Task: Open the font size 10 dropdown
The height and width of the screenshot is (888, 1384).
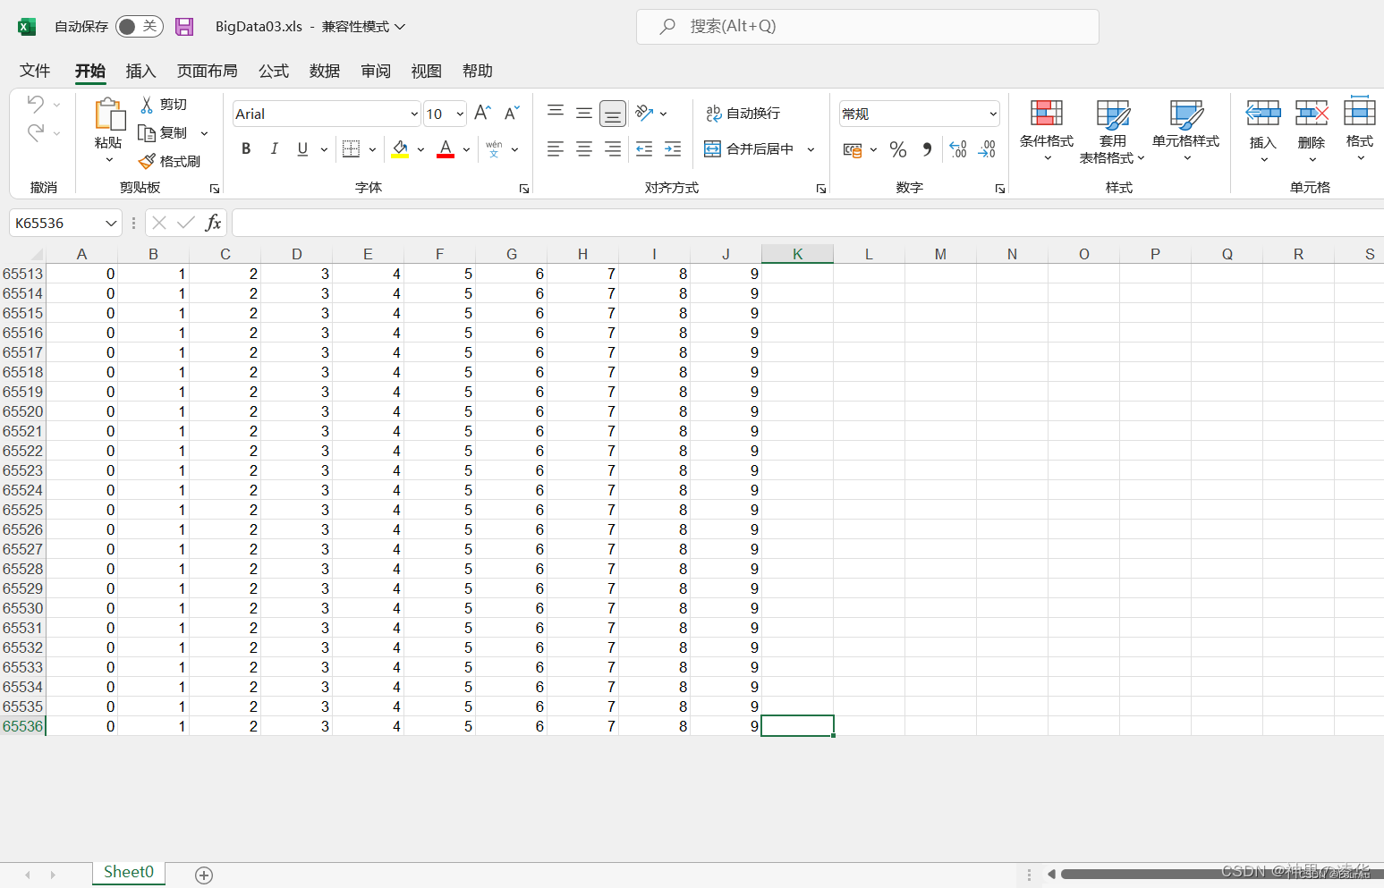Action: 460,114
